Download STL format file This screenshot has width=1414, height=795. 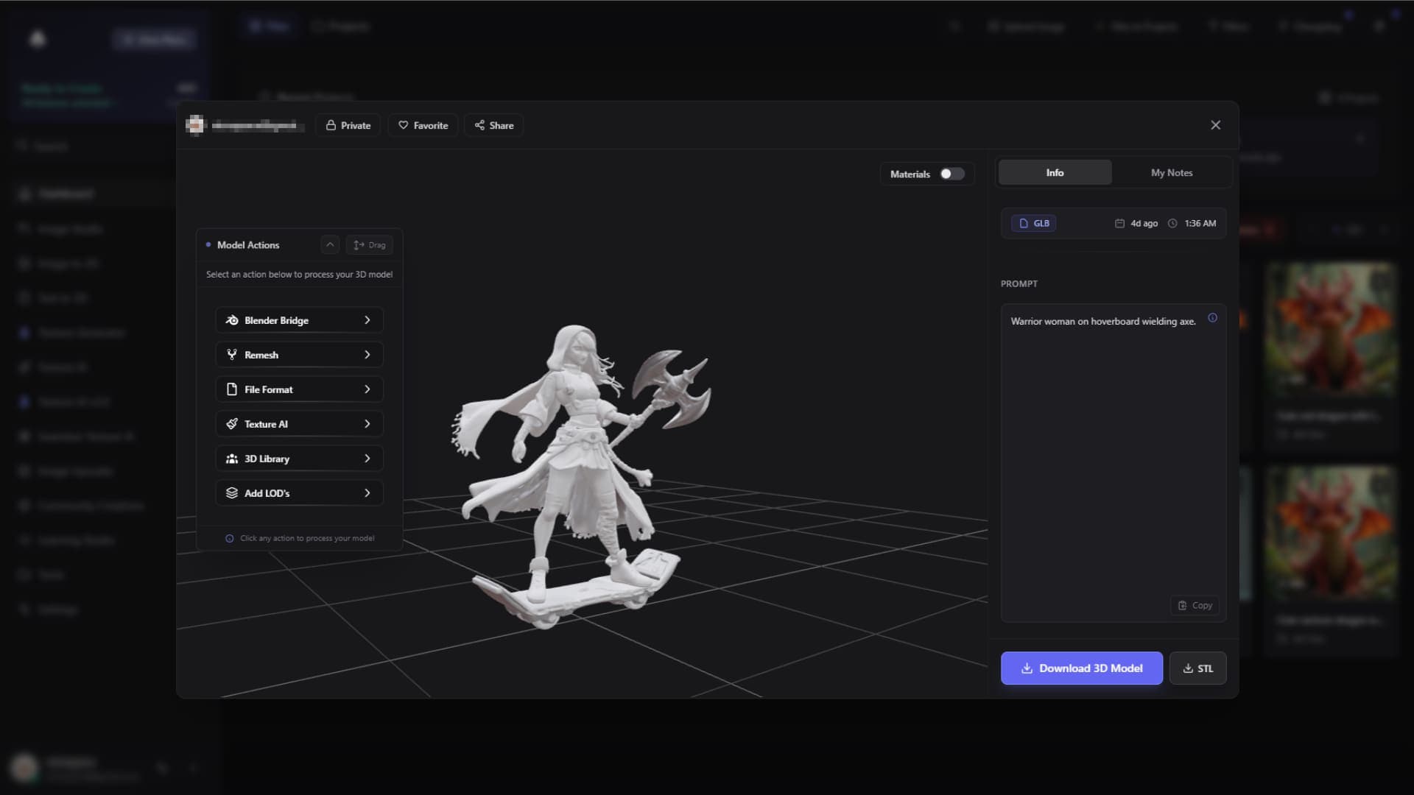[1197, 668]
